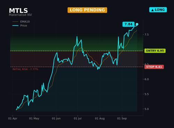Click the 01 Aug axis label
The image size is (174, 128).
[100, 119]
